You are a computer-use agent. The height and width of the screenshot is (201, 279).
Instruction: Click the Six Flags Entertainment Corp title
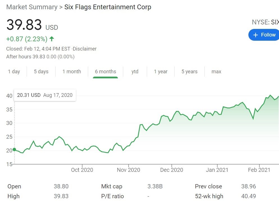click(108, 7)
